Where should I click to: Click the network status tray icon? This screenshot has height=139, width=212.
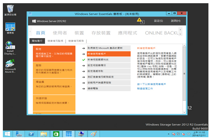178,134
